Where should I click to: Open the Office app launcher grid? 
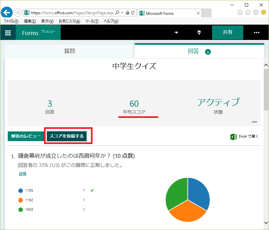click(8, 33)
